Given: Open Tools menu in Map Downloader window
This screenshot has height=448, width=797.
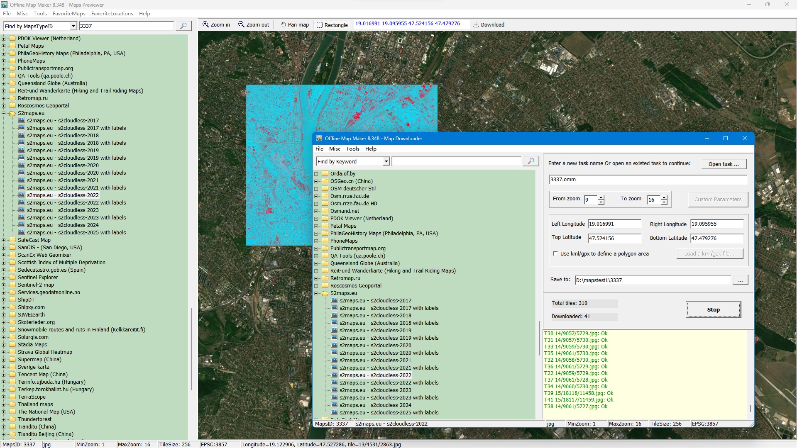Looking at the screenshot, I should tap(352, 149).
